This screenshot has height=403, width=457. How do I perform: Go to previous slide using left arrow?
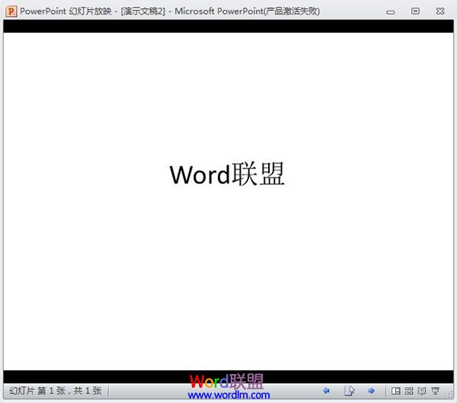pos(327,391)
